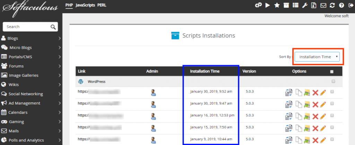Click the sync refresh icon in top bar
Image resolution: width=355 pixels, height=145 pixels.
click(332, 6)
